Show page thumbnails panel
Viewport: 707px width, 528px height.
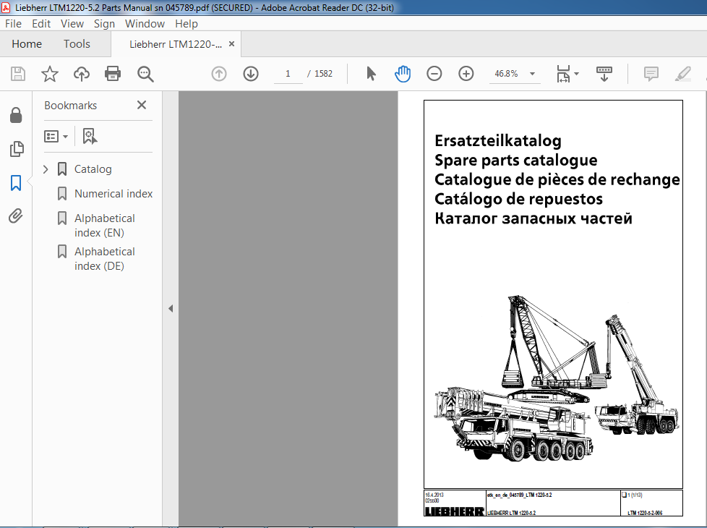click(x=16, y=149)
